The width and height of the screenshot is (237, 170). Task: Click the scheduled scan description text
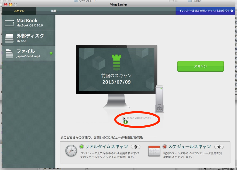tap(193, 155)
